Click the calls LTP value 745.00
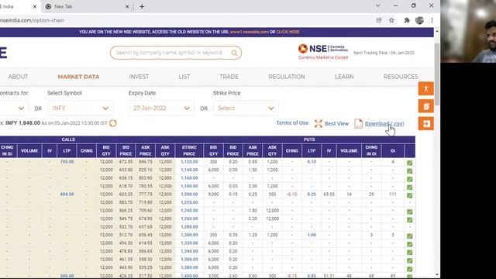This screenshot has height=279, width=496. 67,162
